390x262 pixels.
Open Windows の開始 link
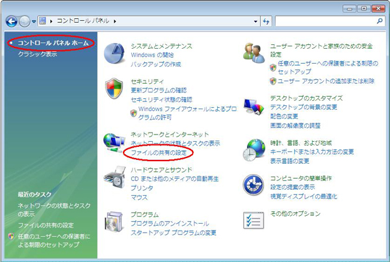152,55
